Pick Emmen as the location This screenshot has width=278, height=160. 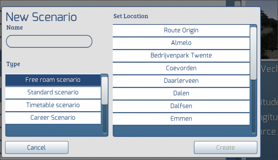click(x=181, y=119)
